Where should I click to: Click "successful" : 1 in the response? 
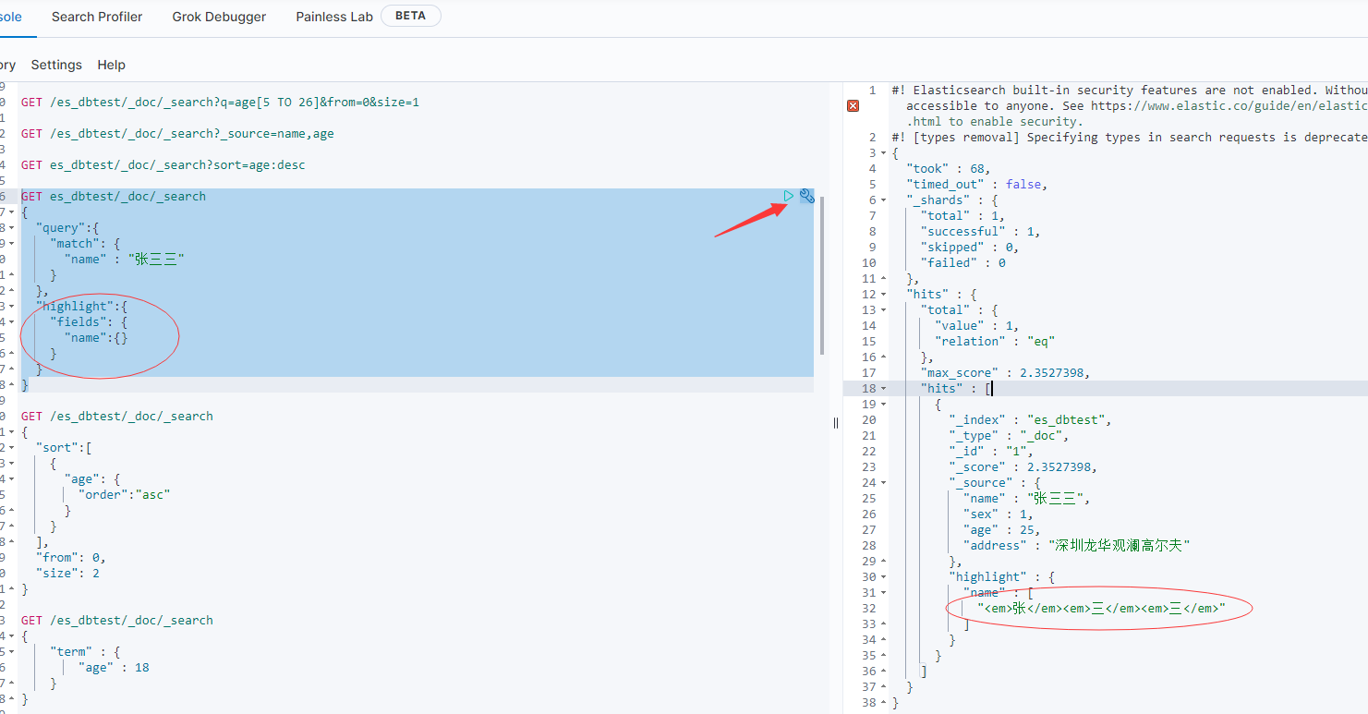980,232
